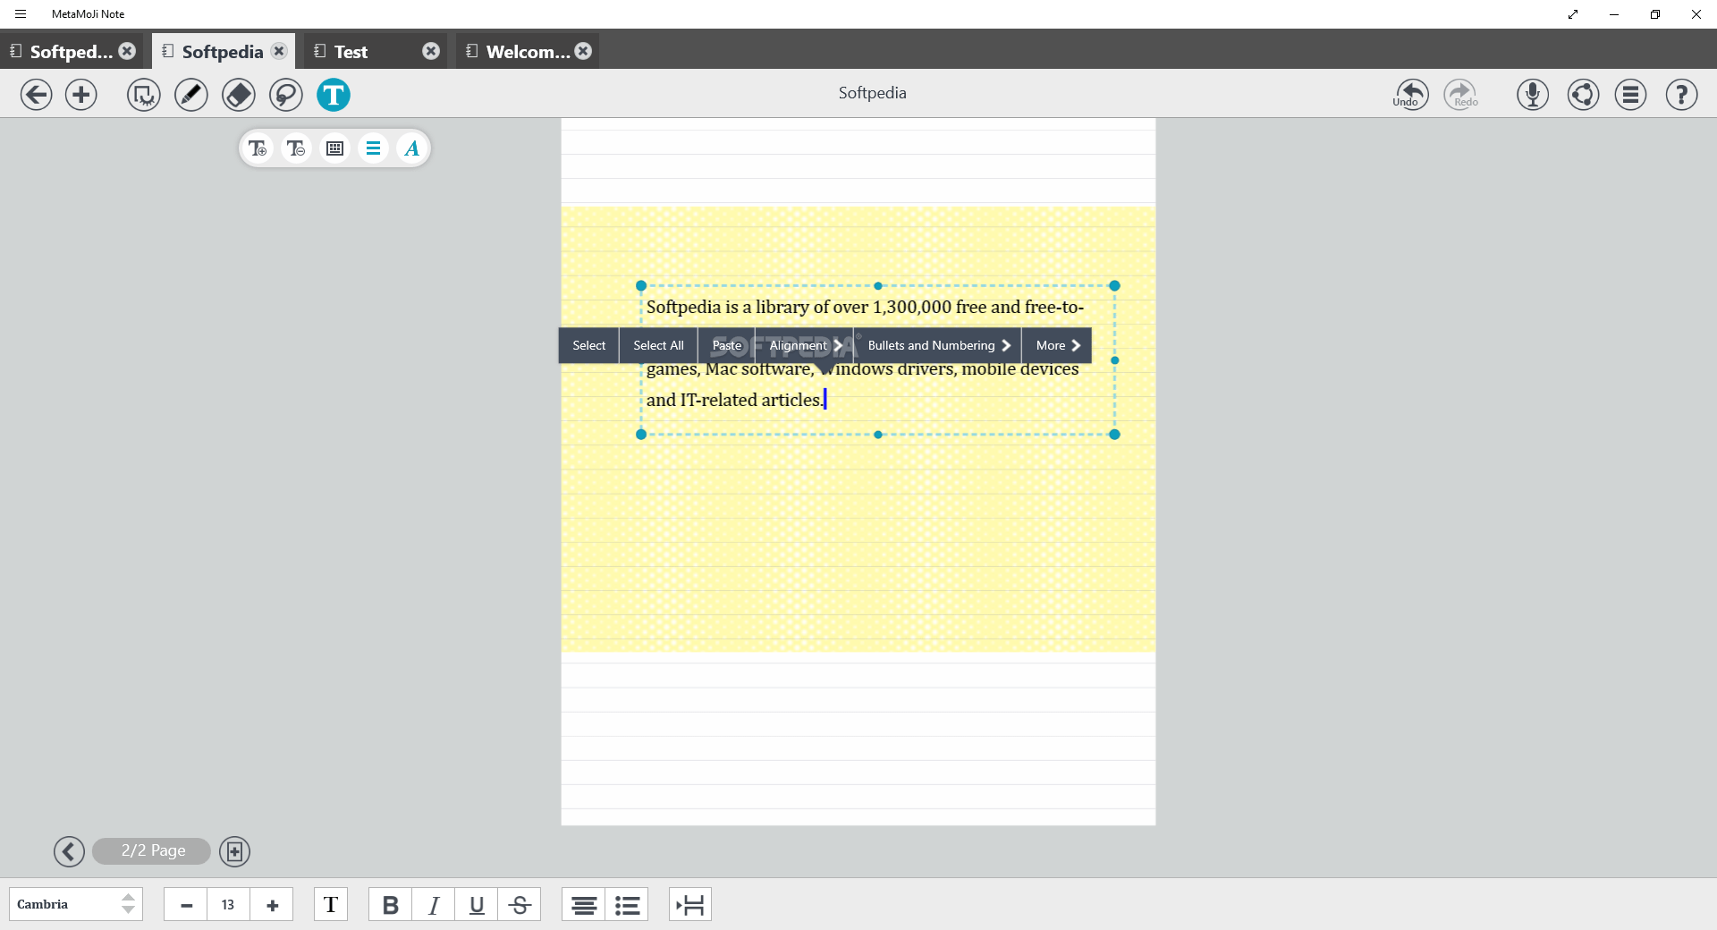1717x930 pixels.
Task: Close the Welcom... tab
Action: (583, 51)
